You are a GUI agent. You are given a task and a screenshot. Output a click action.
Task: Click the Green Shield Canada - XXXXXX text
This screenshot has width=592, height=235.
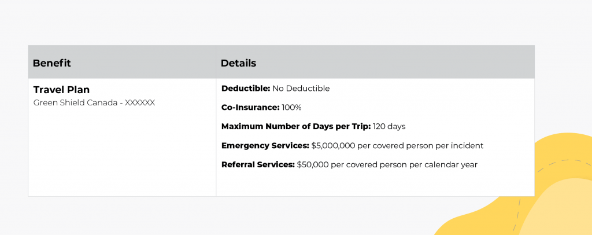[94, 103]
